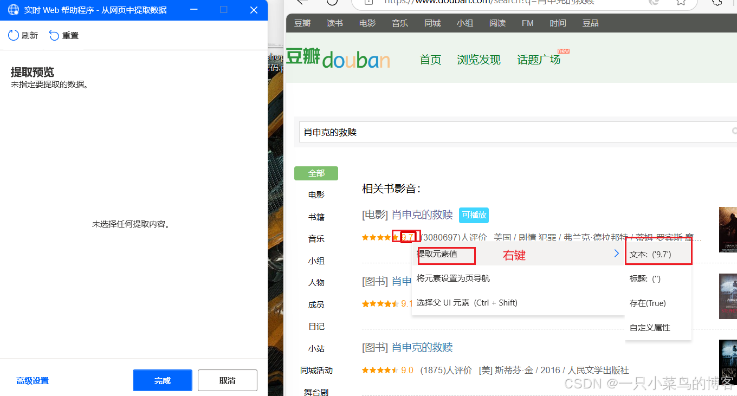Click the Stephen King book cover thumbnail
The height and width of the screenshot is (396, 737).
(x=728, y=362)
